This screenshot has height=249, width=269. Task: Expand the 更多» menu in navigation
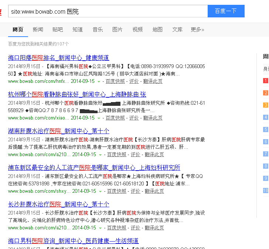click(197, 29)
